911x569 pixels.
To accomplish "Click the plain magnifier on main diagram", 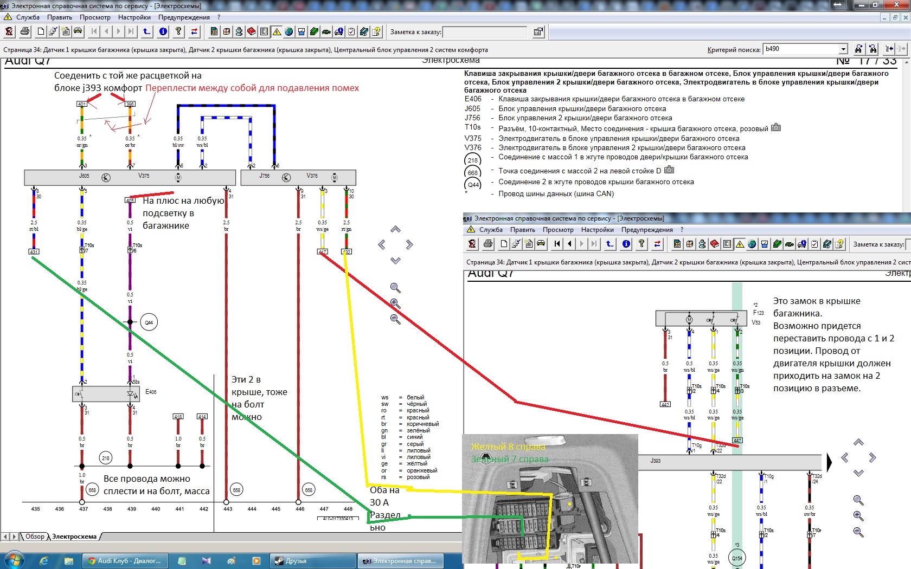I will pos(395,288).
